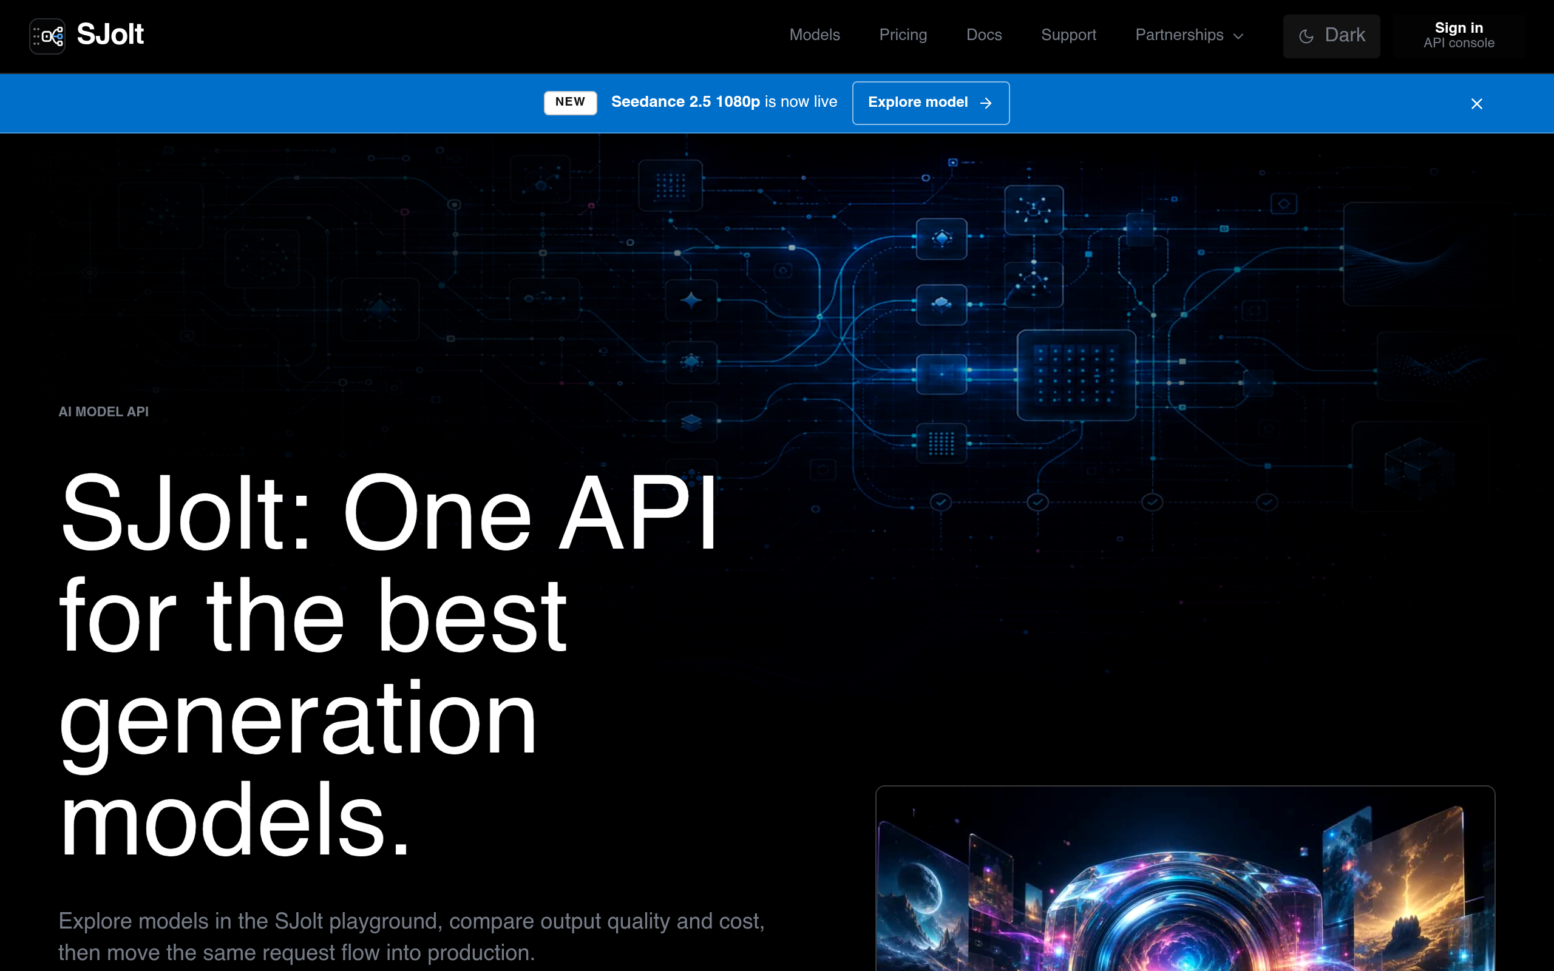Viewport: 1554px width, 971px height.
Task: Sign in to the API console
Action: click(x=1458, y=36)
